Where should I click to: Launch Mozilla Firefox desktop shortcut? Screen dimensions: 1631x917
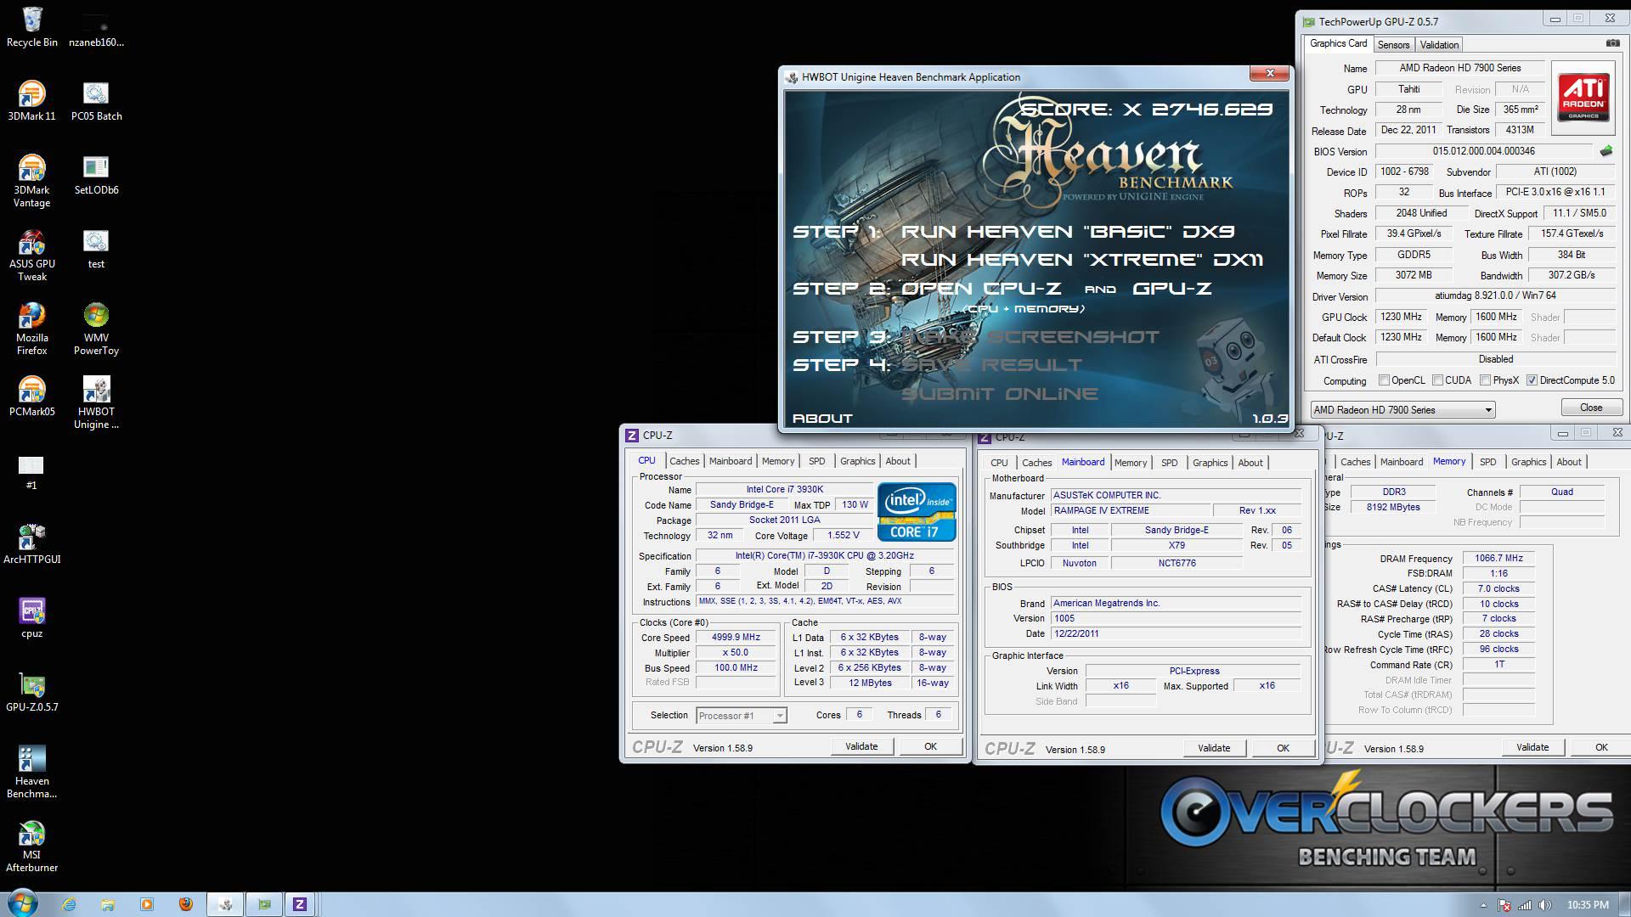pos(31,329)
